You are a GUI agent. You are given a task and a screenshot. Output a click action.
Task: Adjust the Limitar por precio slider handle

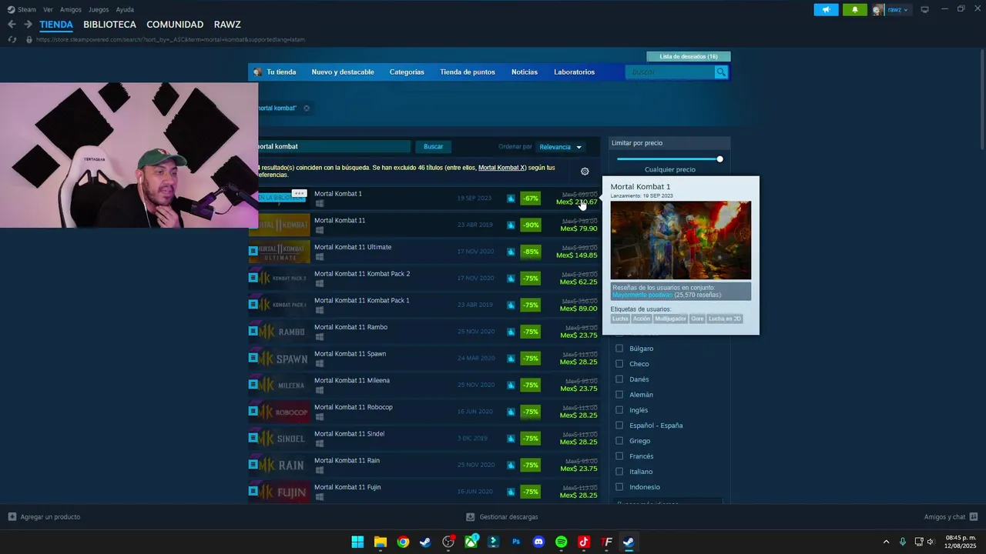(719, 159)
